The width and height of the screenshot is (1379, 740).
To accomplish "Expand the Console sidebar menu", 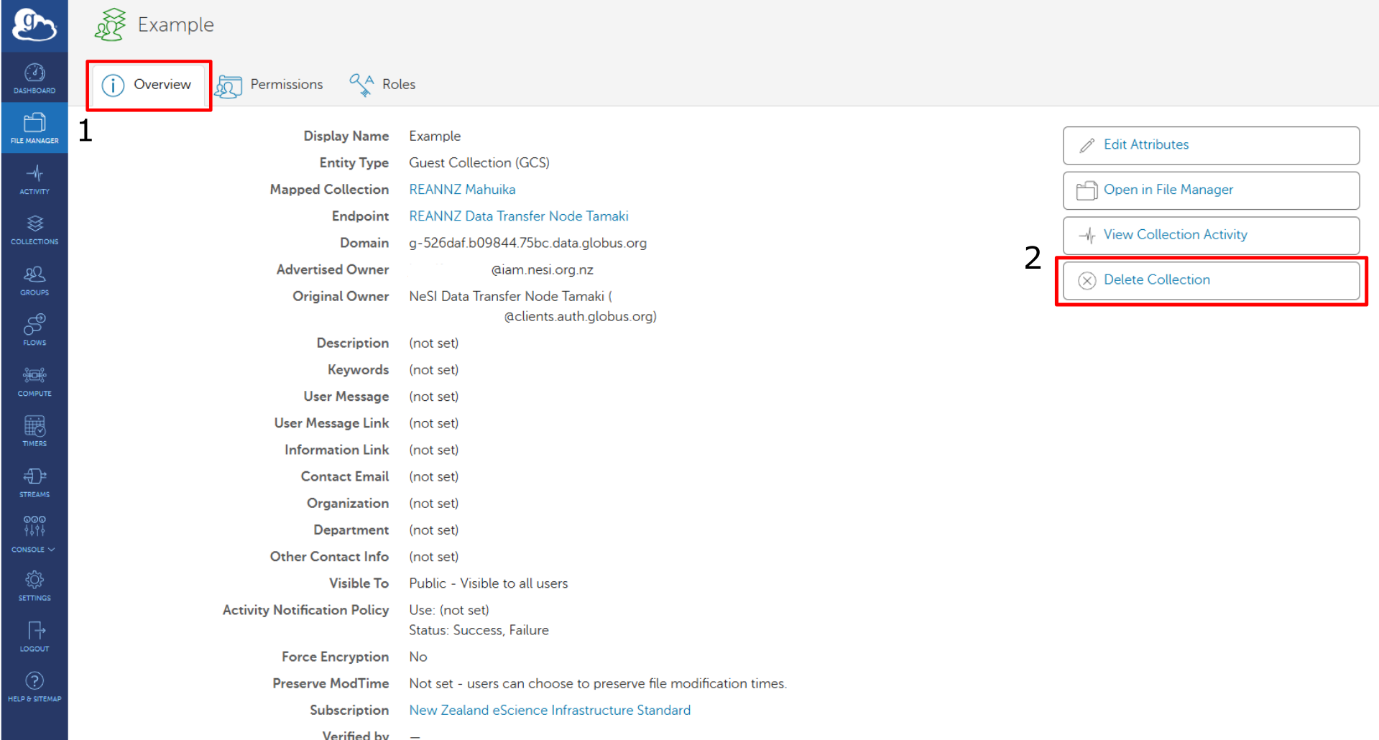I will click(34, 534).
